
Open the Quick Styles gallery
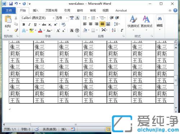tap(133, 23)
